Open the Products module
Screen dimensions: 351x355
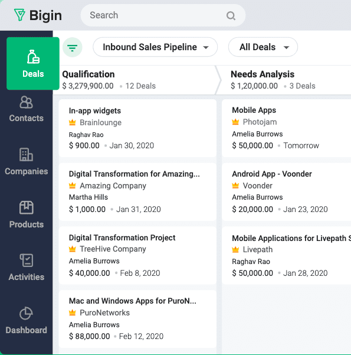26,214
